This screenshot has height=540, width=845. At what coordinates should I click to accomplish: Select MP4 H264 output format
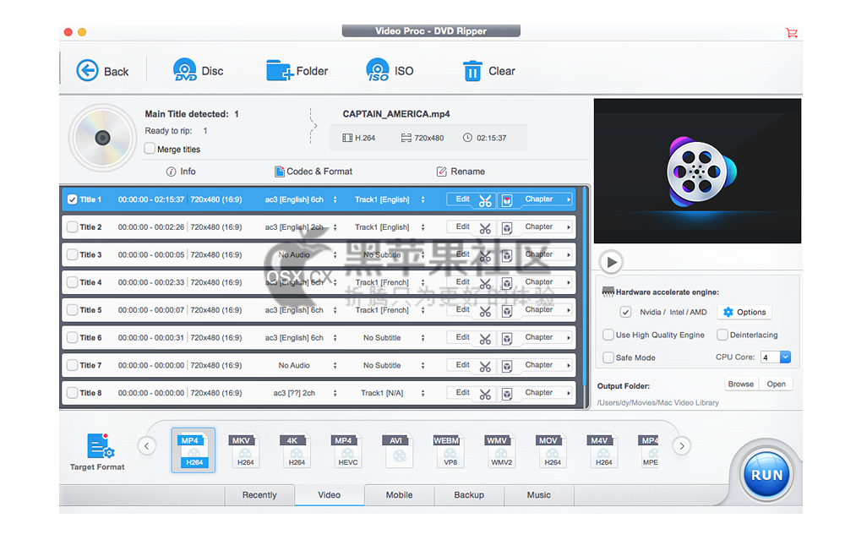[x=193, y=450]
